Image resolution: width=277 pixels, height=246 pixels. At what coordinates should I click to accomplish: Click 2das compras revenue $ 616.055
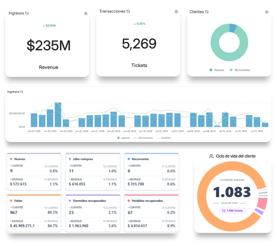(x=77, y=184)
